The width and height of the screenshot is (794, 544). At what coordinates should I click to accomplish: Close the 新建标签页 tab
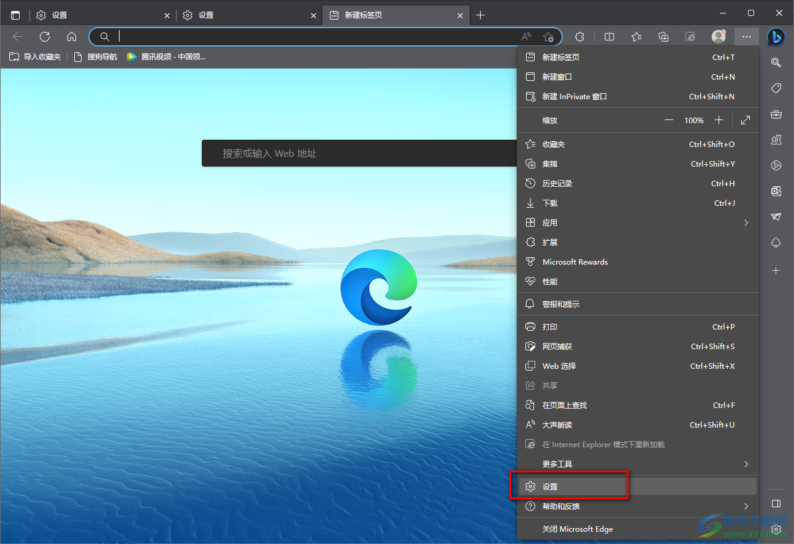pos(460,15)
